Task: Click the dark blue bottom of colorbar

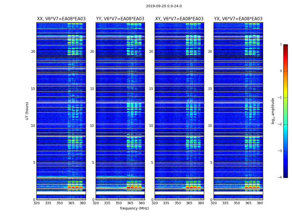Action: (285, 175)
